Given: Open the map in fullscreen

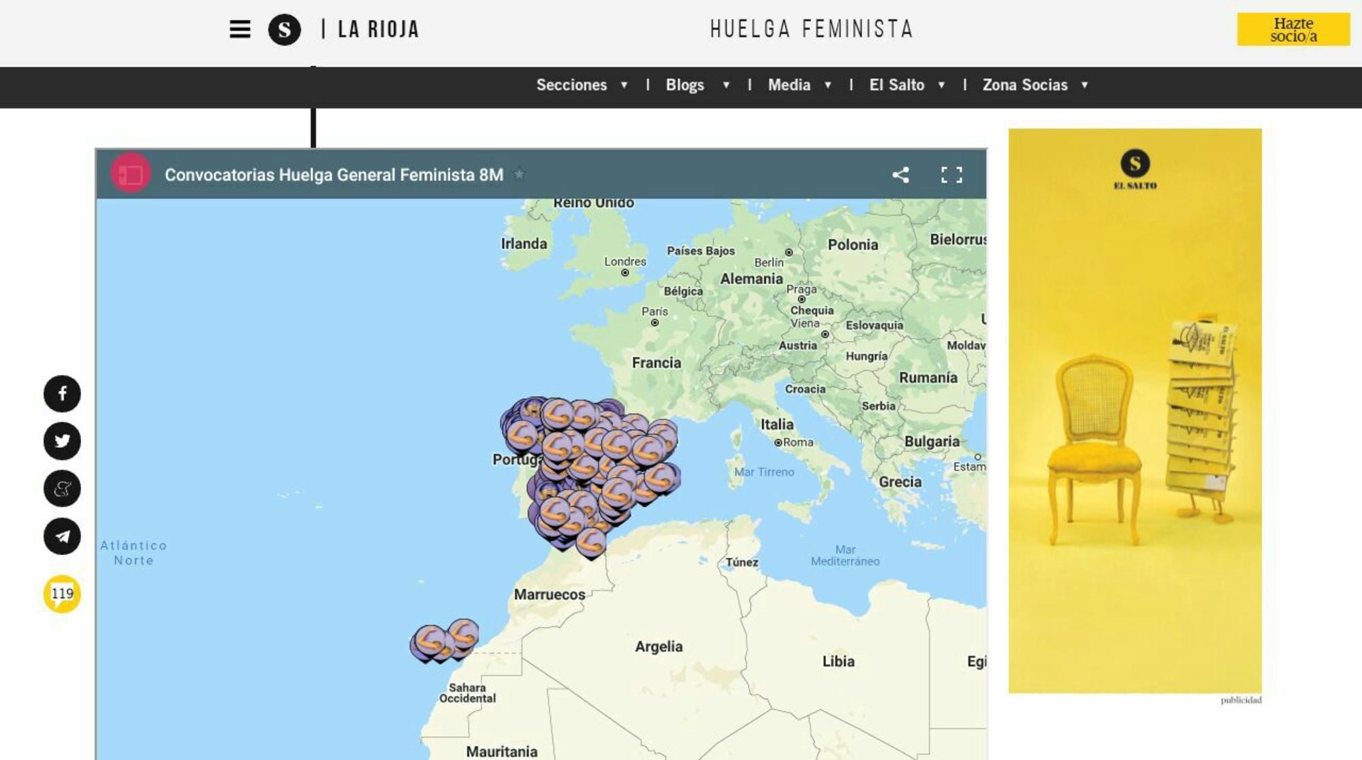Looking at the screenshot, I should pyautogui.click(x=951, y=175).
